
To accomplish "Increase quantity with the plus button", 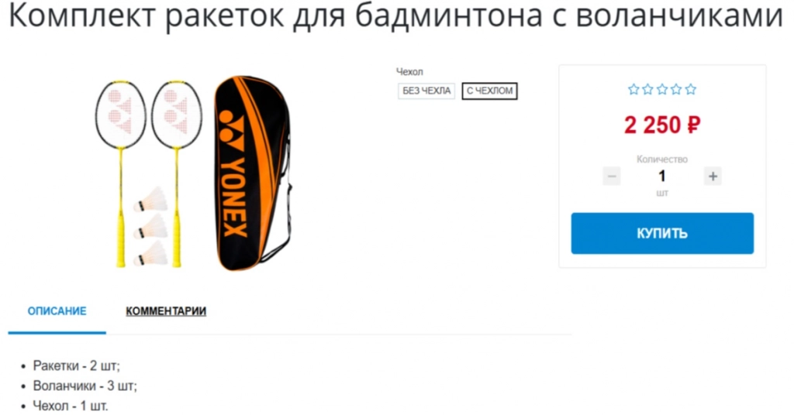I will 713,177.
